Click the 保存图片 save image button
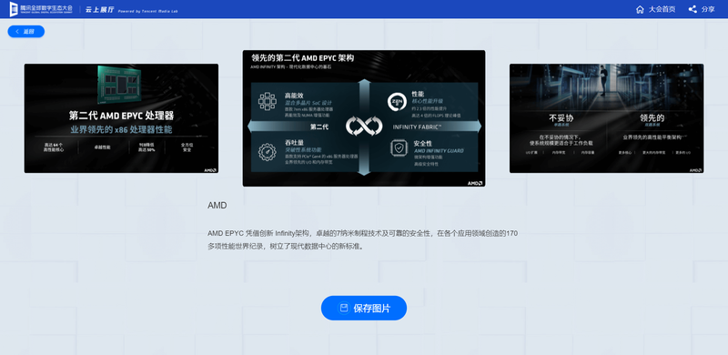This screenshot has width=728, height=355. point(364,308)
